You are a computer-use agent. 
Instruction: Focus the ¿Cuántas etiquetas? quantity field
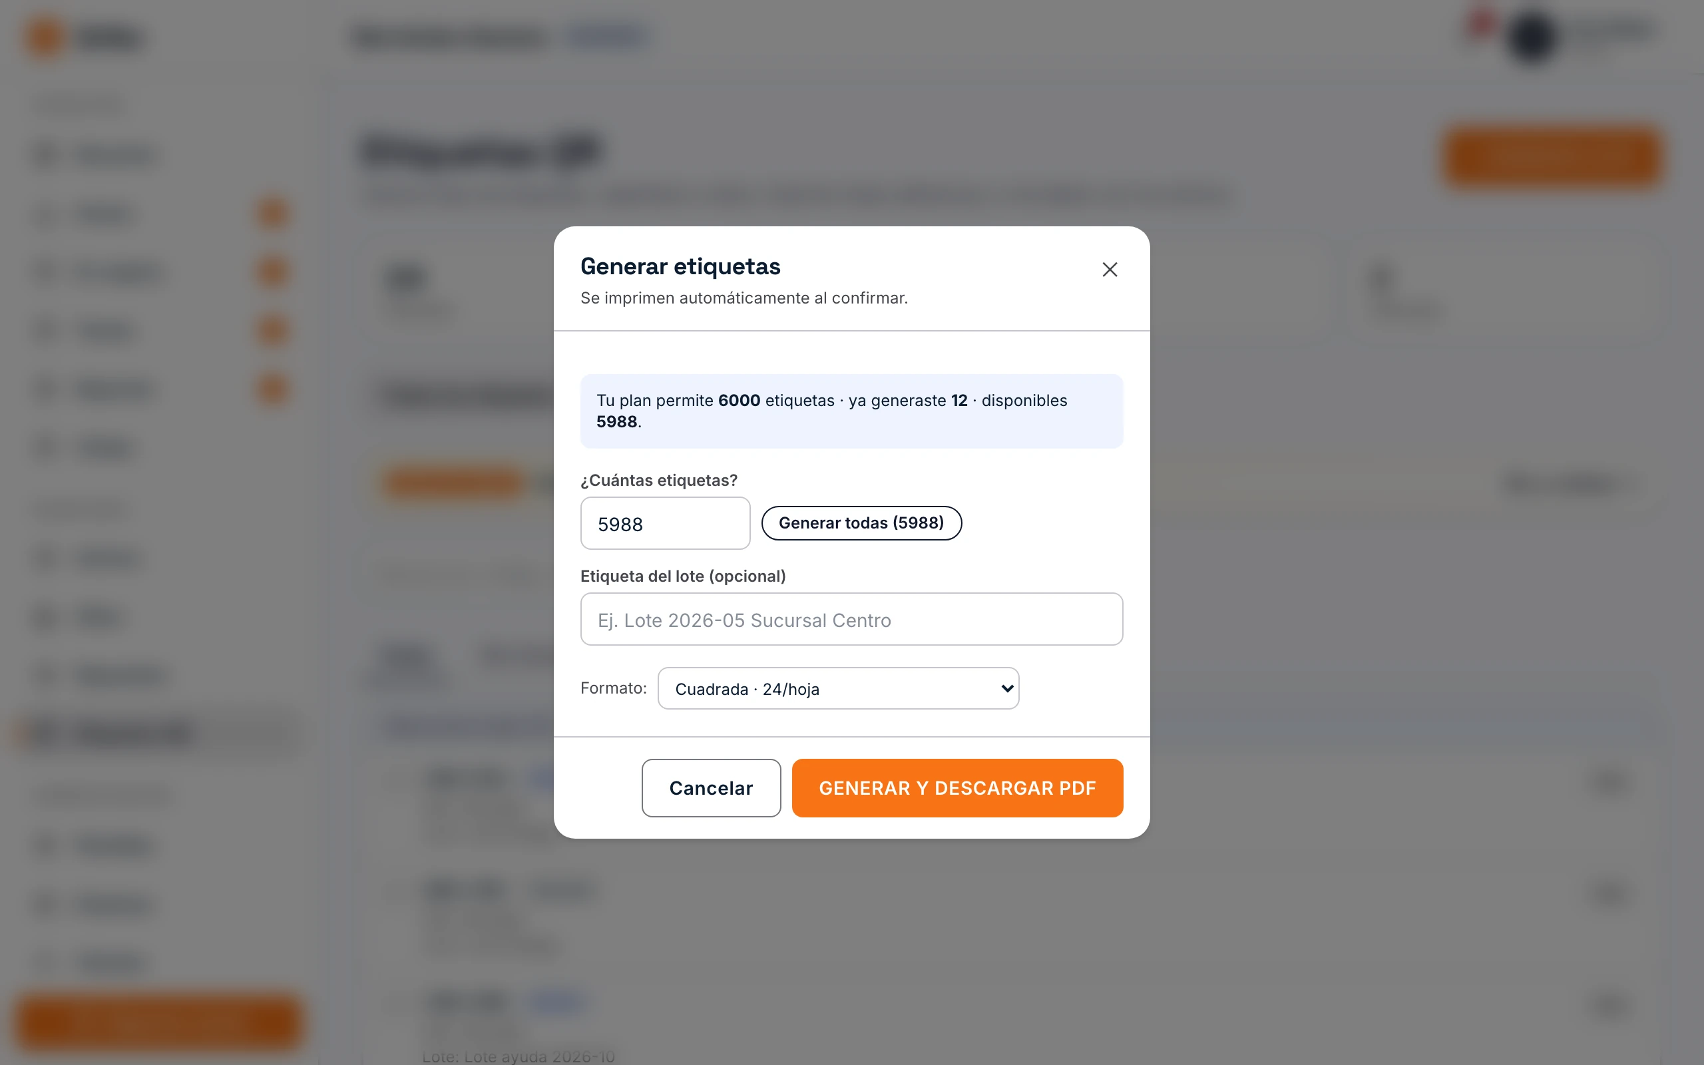tap(665, 523)
